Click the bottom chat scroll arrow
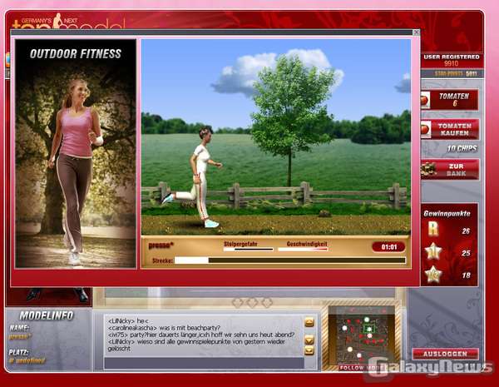Viewport: 499px width, 387px height. click(x=309, y=350)
